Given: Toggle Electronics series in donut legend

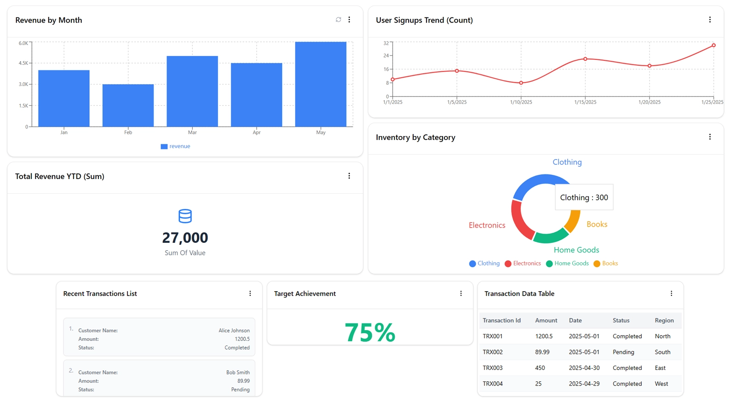Looking at the screenshot, I should tap(523, 264).
